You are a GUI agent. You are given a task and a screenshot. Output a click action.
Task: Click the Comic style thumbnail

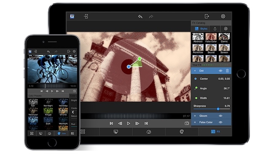coord(224,38)
